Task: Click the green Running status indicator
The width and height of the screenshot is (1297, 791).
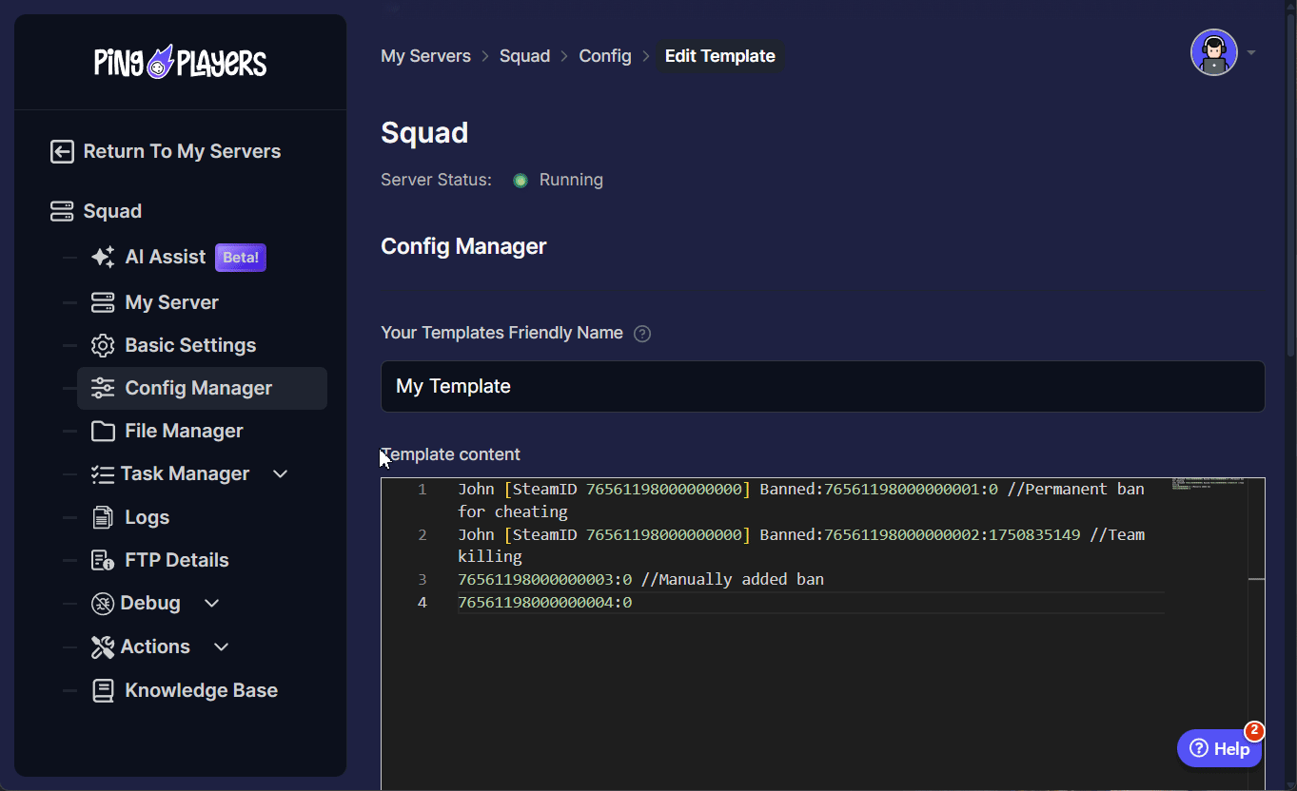Action: [x=521, y=181]
